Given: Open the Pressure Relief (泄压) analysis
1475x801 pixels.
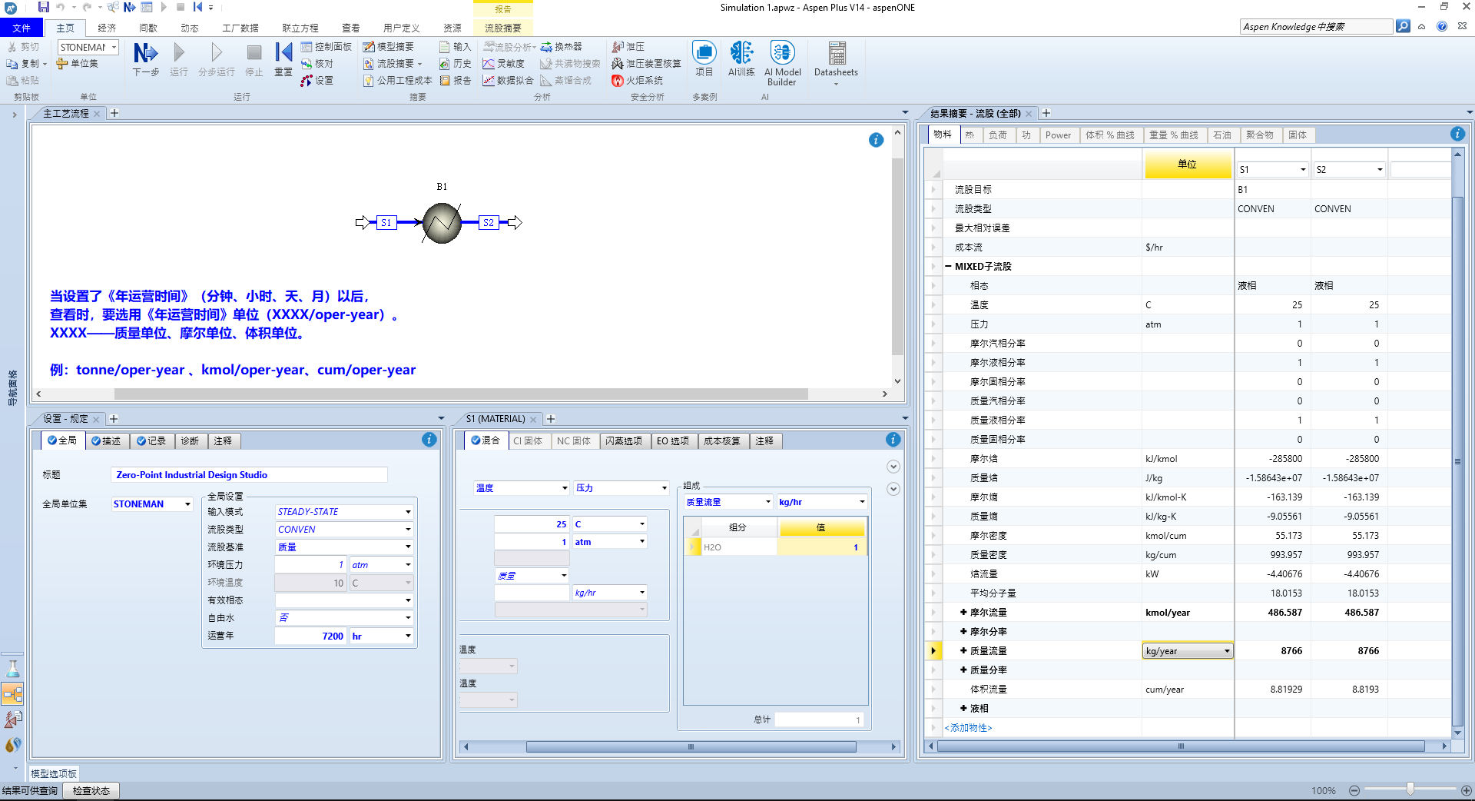Looking at the screenshot, I should tap(628, 47).
